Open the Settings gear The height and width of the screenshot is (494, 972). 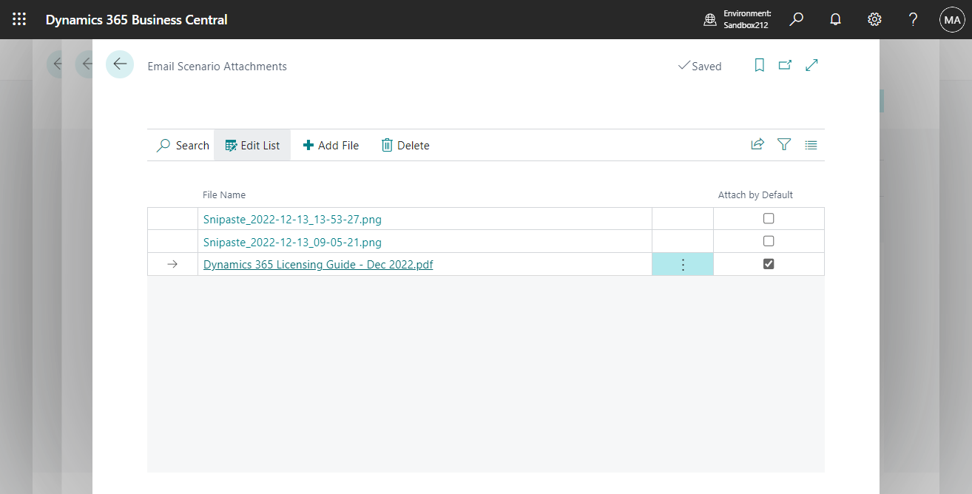click(874, 19)
